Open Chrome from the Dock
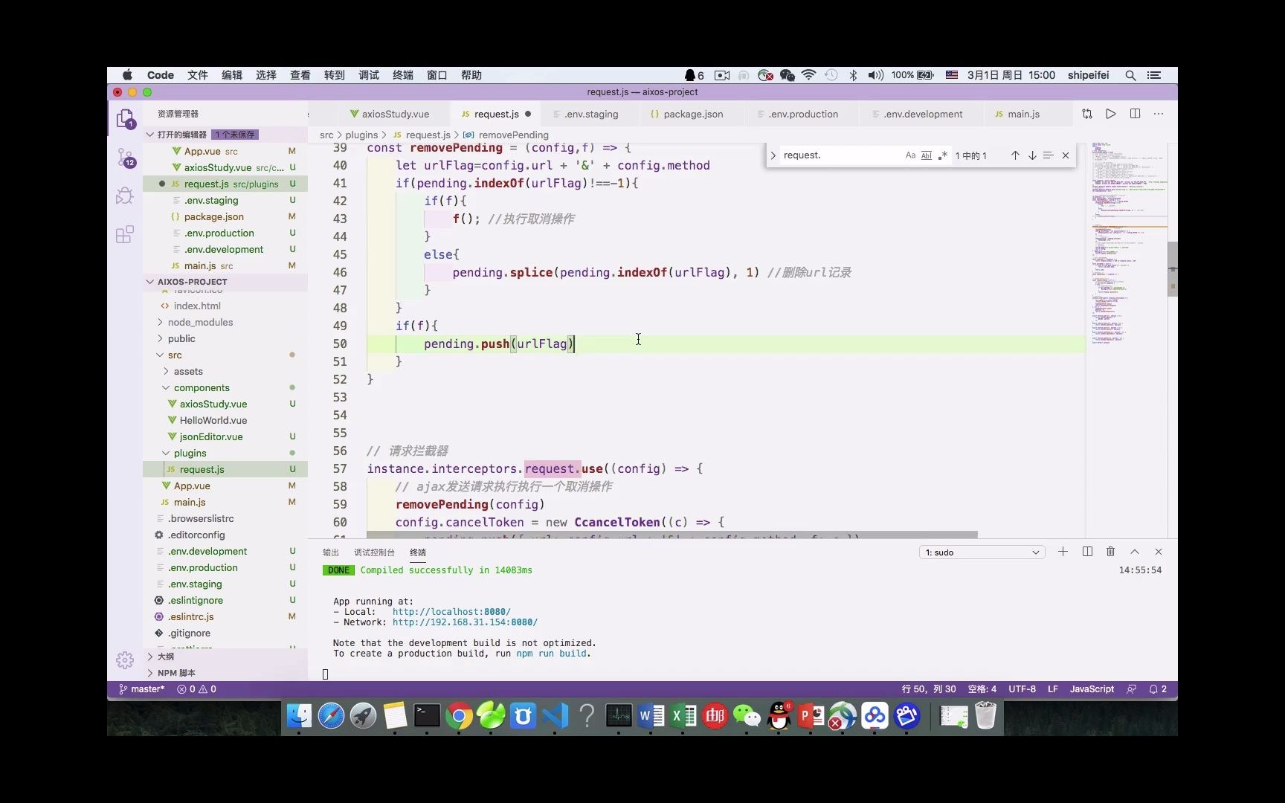This screenshot has width=1285, height=803. (459, 716)
